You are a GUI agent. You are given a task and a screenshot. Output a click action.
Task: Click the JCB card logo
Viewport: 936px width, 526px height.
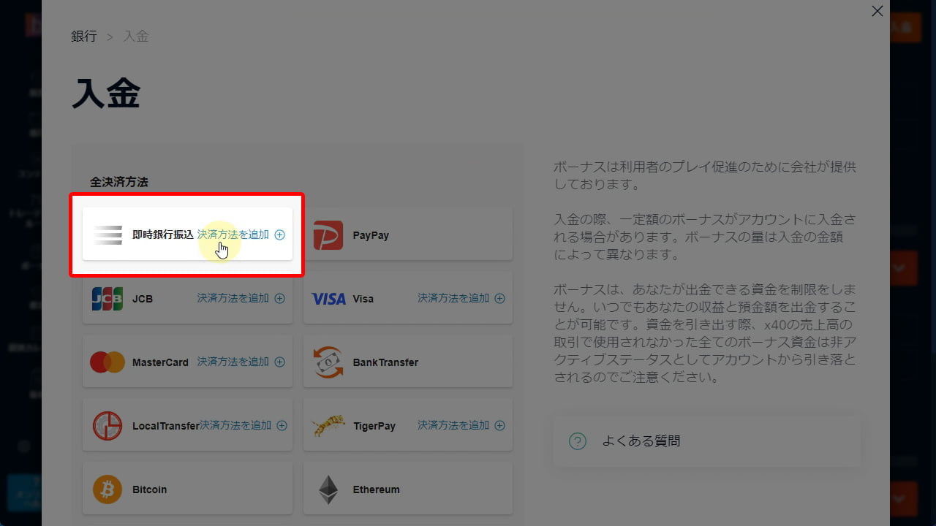pyautogui.click(x=107, y=299)
